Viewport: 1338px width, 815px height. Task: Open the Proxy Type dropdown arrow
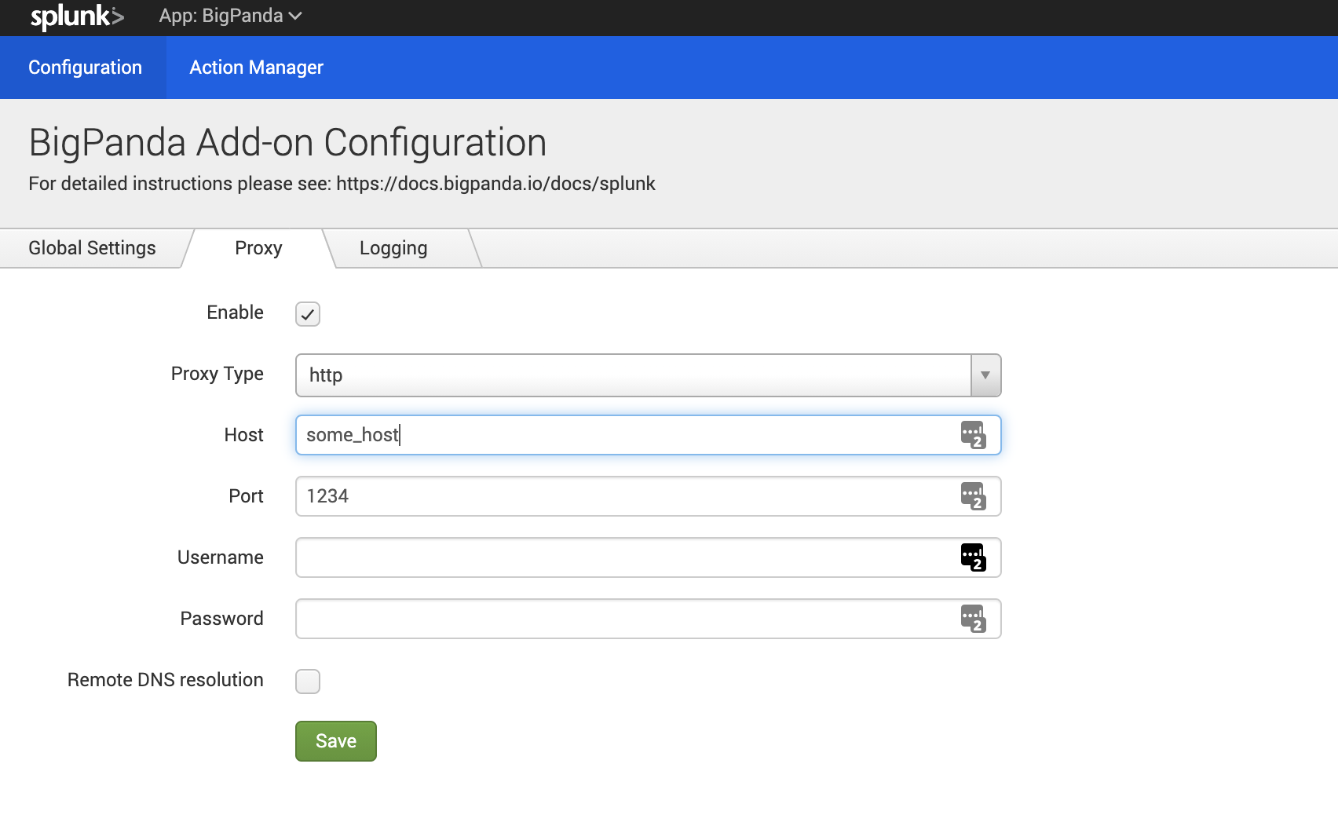click(985, 375)
